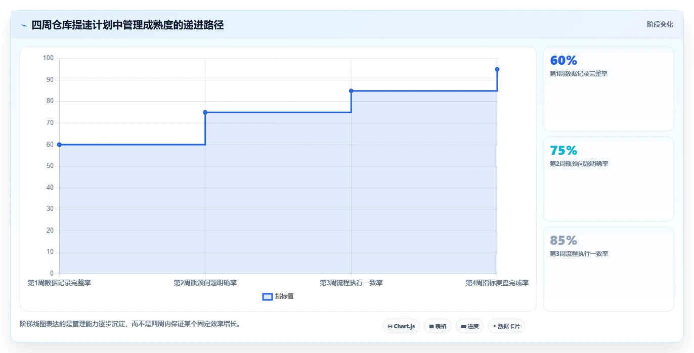
Task: Click the chart title 四周仓库提速计划中管理成熟度的递进路径
Action: click(x=127, y=25)
